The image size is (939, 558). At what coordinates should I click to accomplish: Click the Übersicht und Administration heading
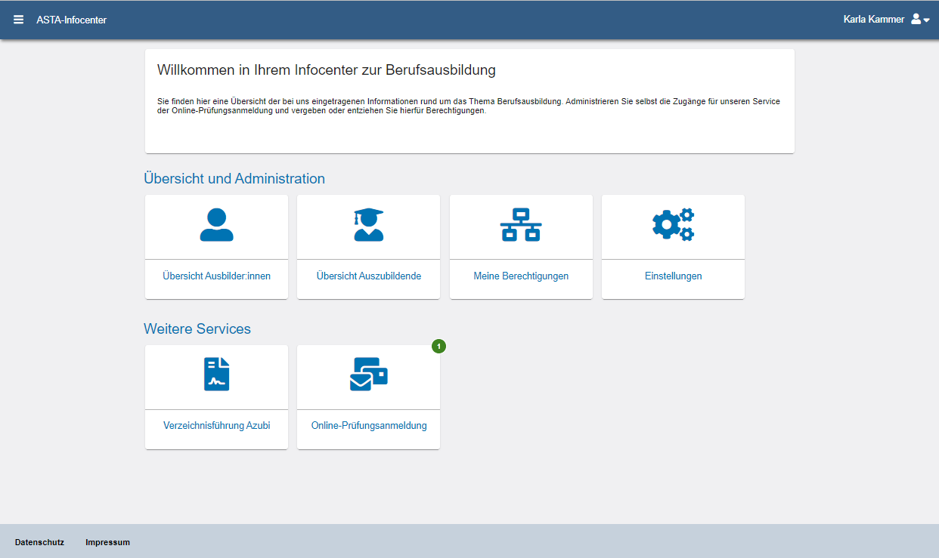pos(234,179)
